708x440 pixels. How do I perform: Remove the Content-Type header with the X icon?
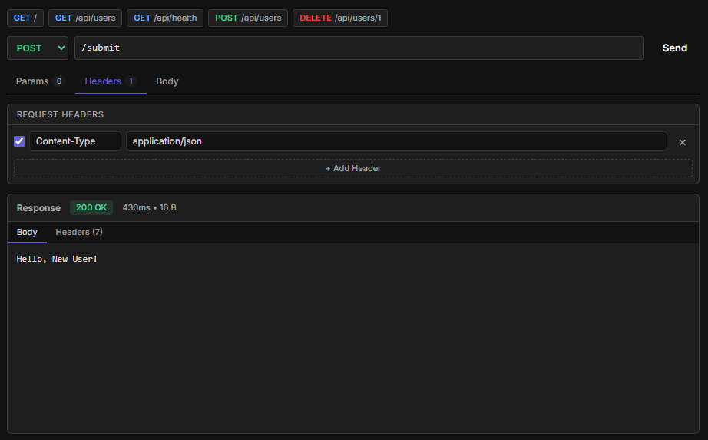click(x=682, y=142)
